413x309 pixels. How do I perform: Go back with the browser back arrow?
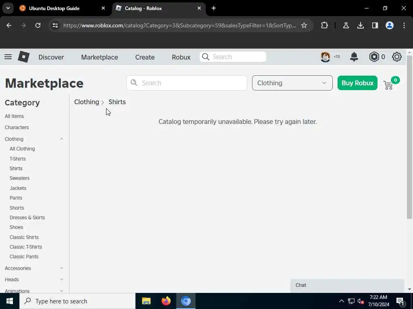9,25
